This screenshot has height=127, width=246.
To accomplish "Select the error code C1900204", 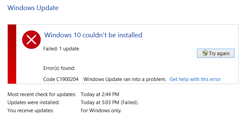I will tap(67, 79).
